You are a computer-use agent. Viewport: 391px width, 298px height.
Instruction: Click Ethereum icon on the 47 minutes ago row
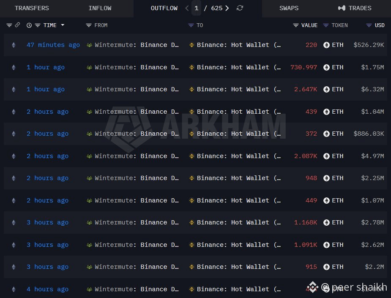(14, 45)
